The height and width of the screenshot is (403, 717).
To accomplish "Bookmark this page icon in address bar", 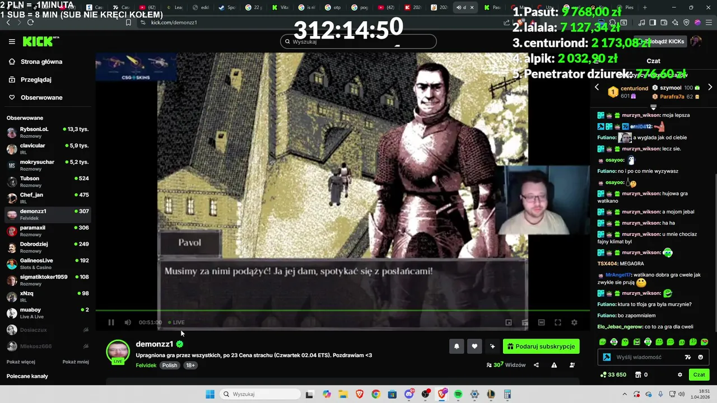I will [128, 22].
